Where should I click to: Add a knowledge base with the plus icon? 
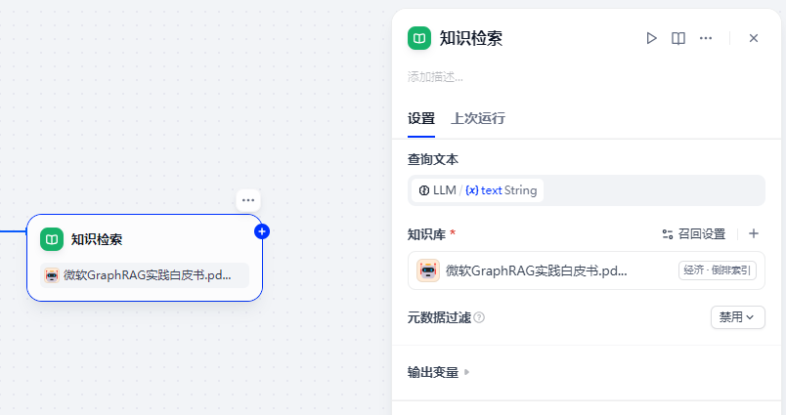pos(754,233)
